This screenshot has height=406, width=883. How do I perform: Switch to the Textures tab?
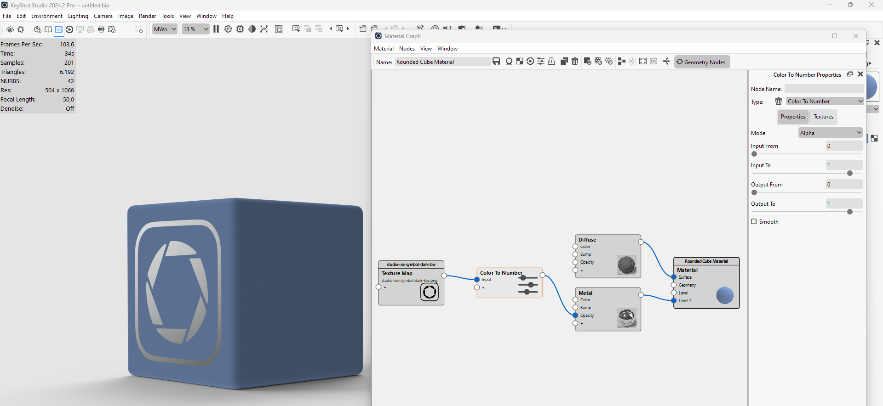(823, 117)
